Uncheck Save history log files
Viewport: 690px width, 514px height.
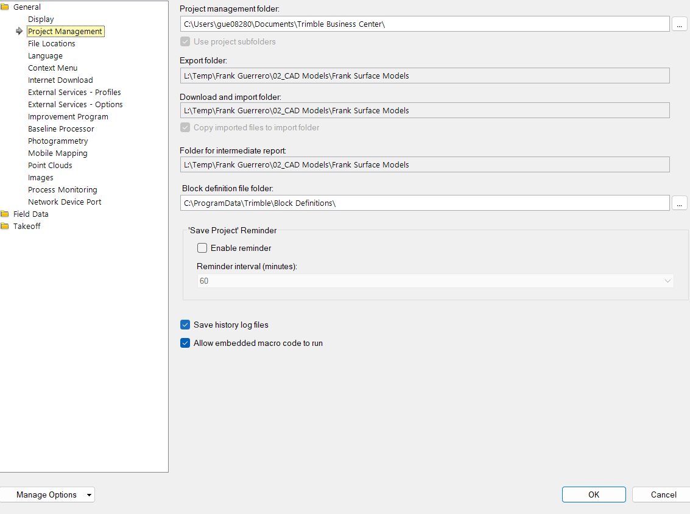[185, 325]
